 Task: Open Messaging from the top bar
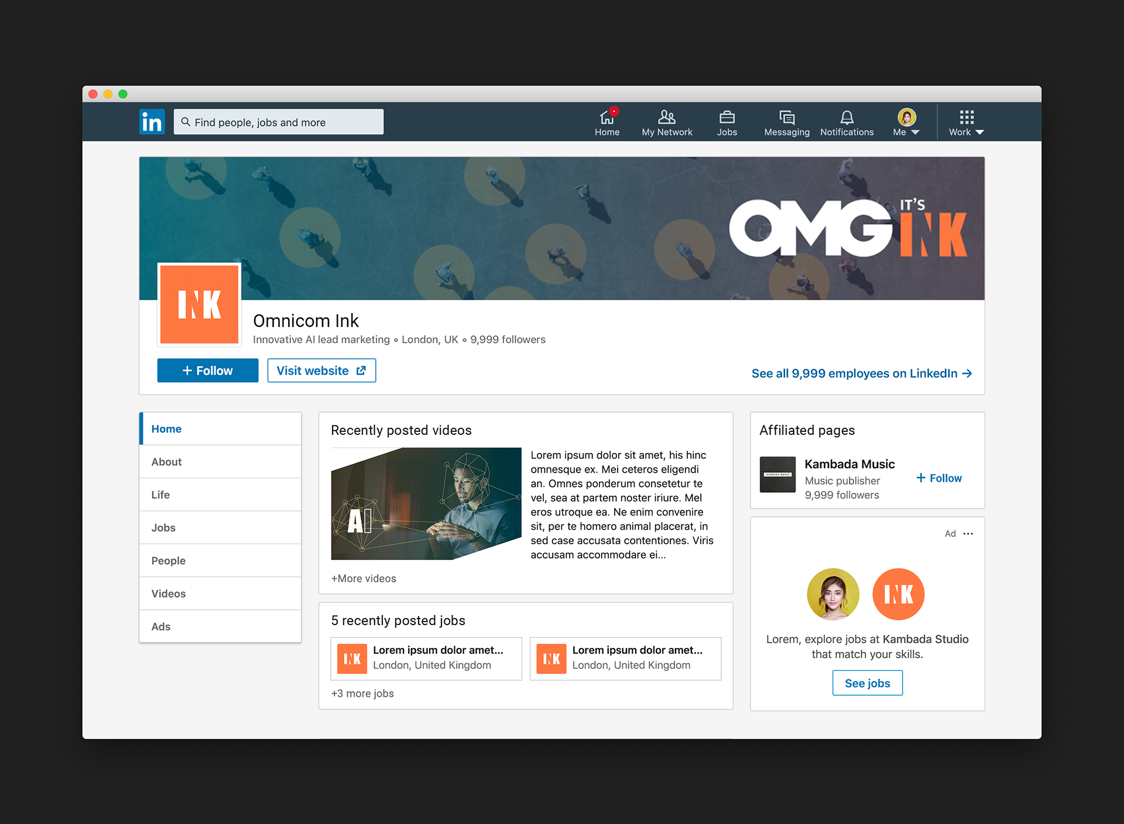[787, 122]
